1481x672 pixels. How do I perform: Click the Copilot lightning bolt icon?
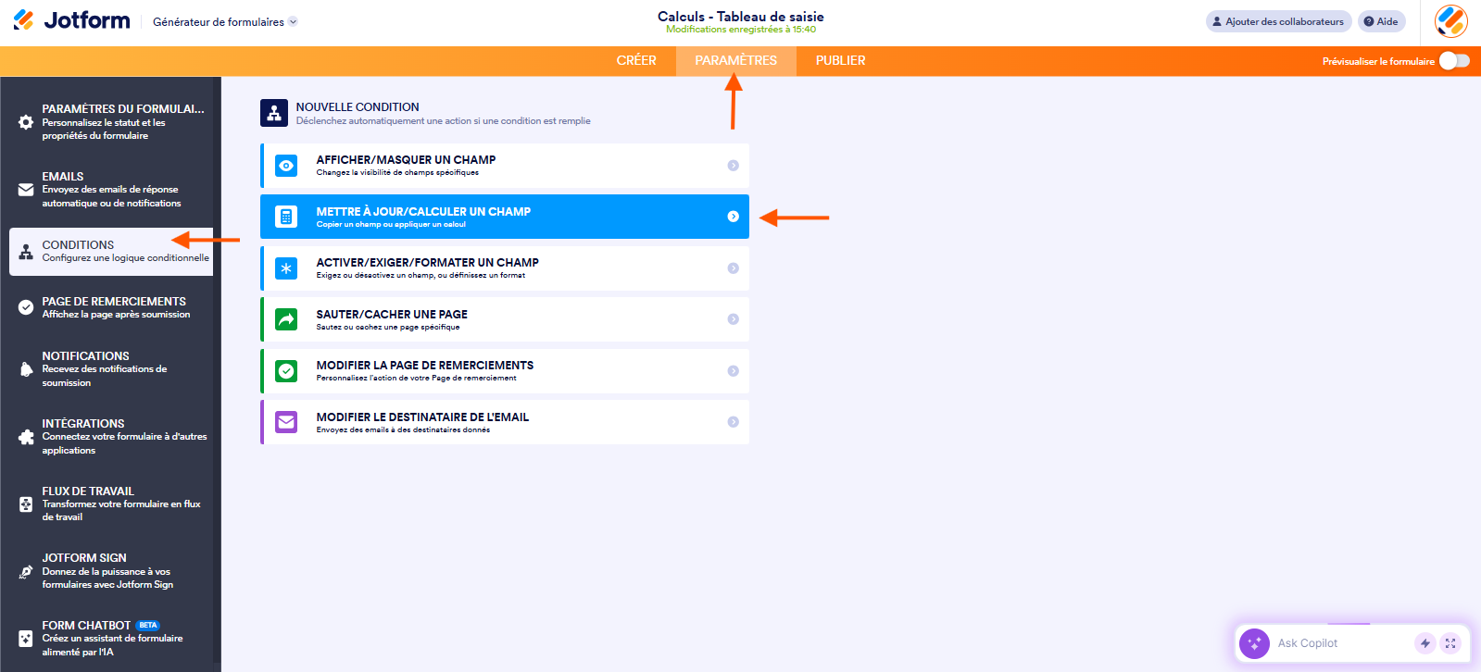(1425, 643)
